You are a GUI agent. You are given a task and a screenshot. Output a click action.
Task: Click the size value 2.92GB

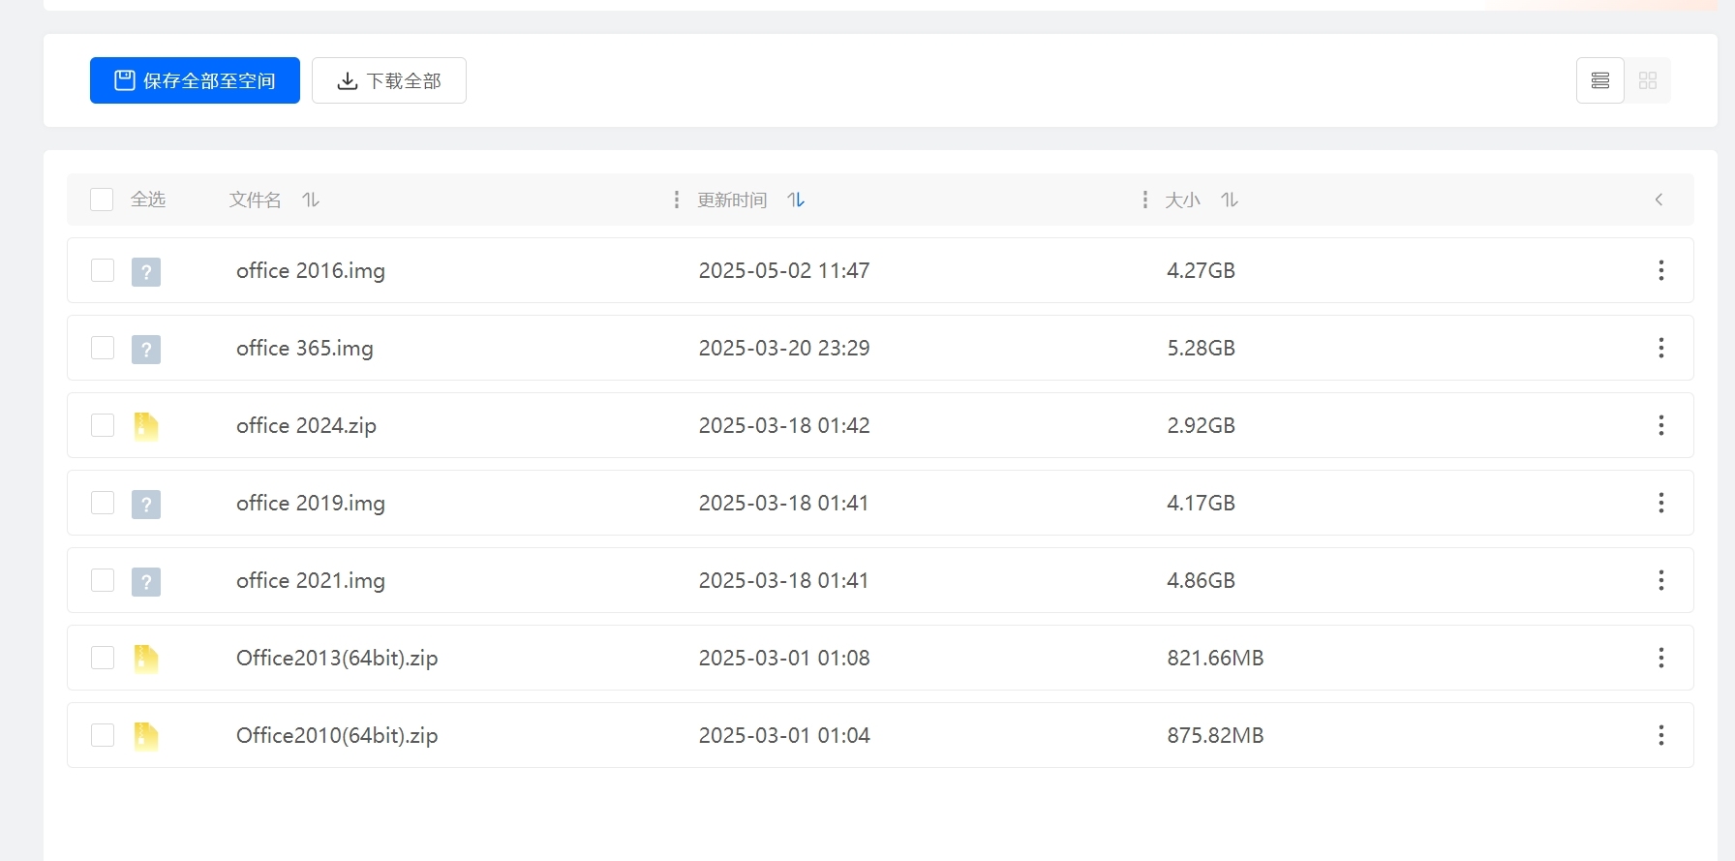[1201, 425]
